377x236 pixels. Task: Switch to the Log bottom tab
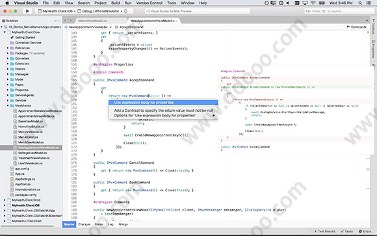click(x=110, y=224)
